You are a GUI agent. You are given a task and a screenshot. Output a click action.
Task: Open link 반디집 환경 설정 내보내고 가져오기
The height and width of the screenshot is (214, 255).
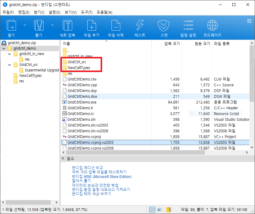click(x=101, y=189)
